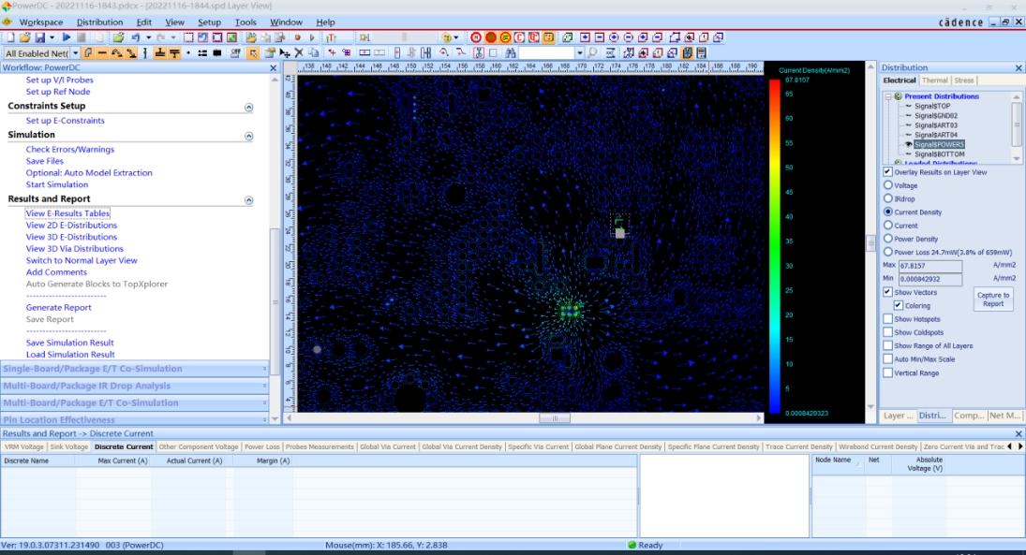Start simulation with the blue play icon
Image resolution: width=1026 pixels, height=555 pixels.
(x=67, y=37)
